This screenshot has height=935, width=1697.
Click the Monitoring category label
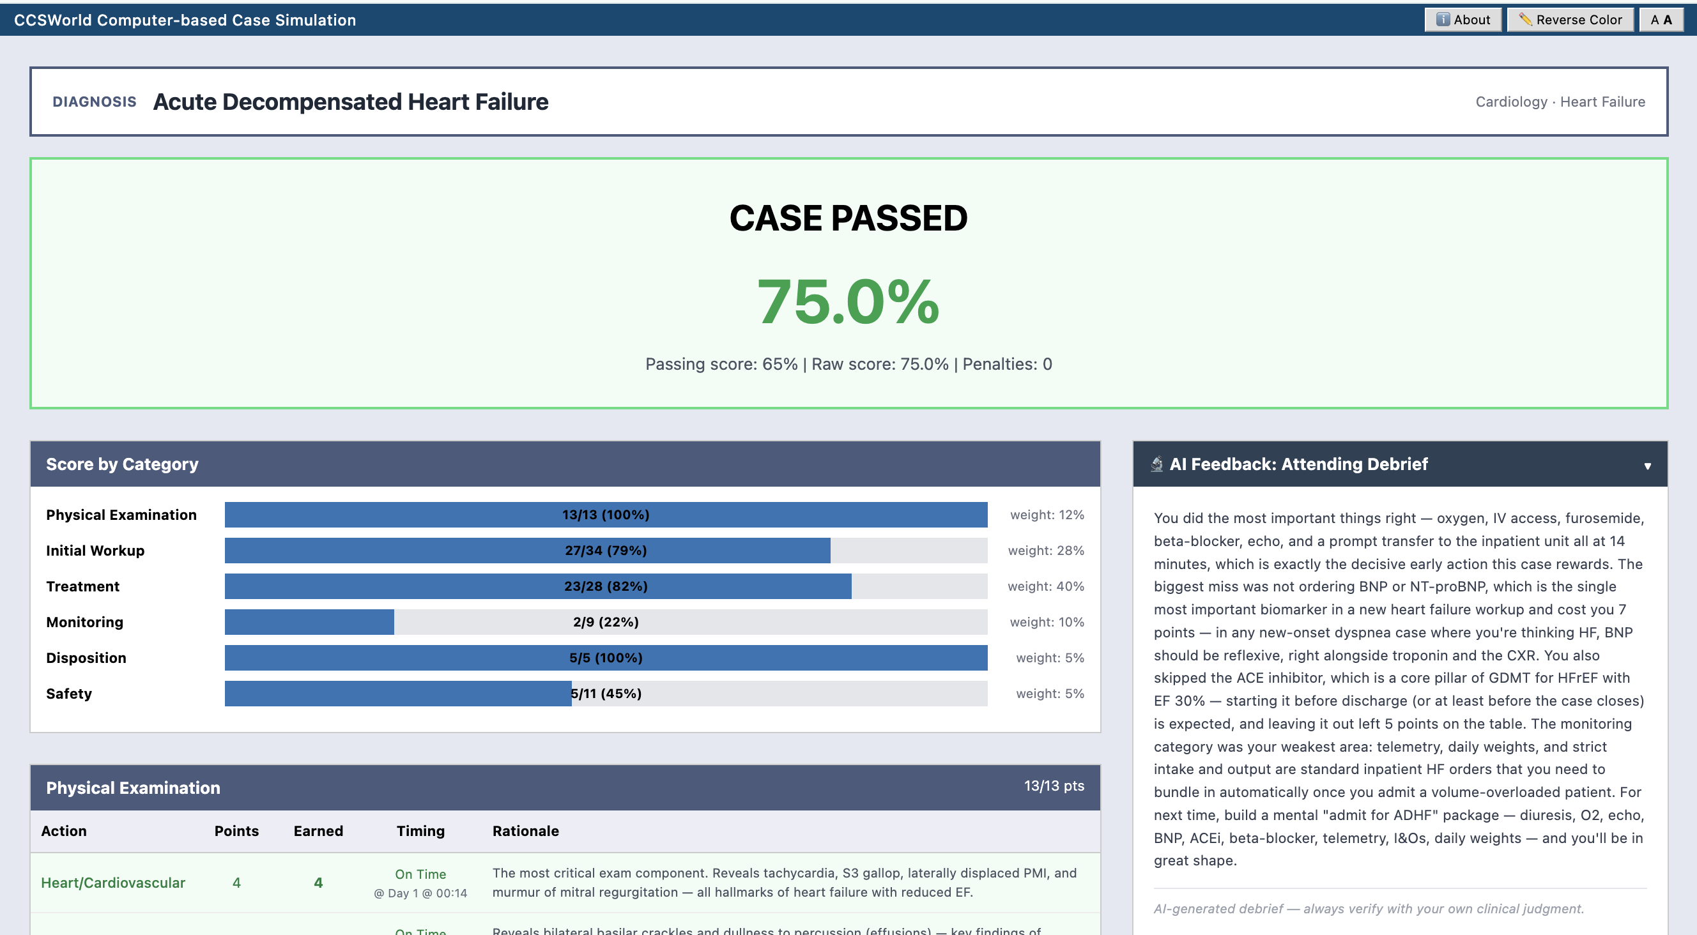click(84, 622)
